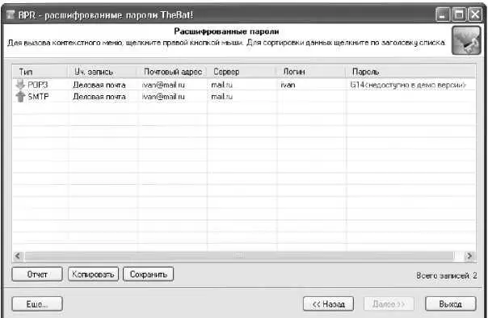488x318 pixels.
Task: Go back with << Назад button
Action: click(328, 303)
